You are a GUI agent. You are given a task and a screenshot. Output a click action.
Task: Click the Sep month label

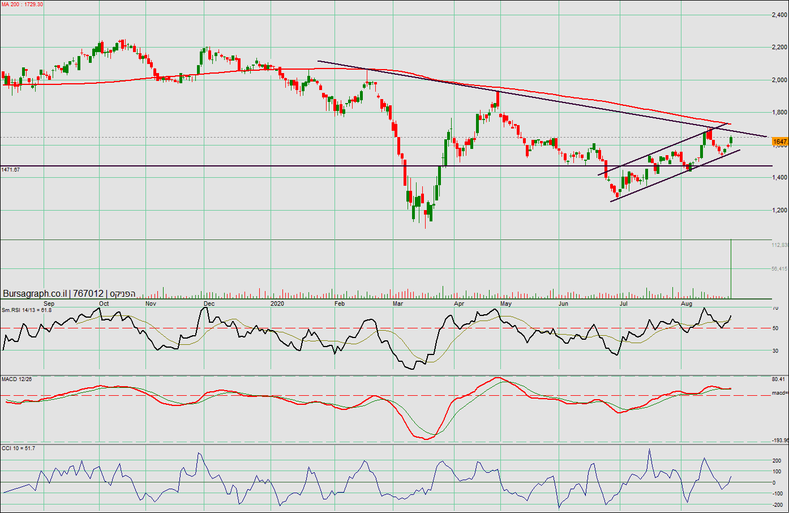pyautogui.click(x=49, y=303)
